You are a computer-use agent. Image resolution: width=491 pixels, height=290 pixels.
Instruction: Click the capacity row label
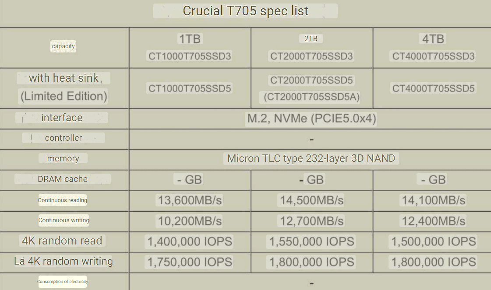click(64, 46)
